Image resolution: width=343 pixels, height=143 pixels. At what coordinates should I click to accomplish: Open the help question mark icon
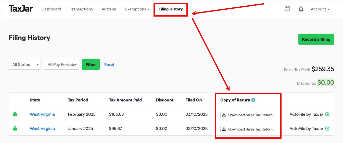(x=287, y=9)
